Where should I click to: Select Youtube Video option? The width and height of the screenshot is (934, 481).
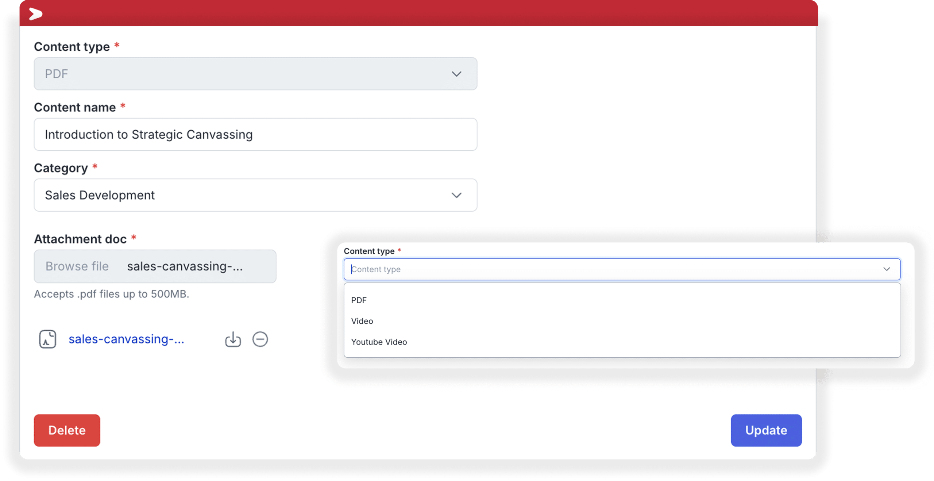(x=379, y=342)
